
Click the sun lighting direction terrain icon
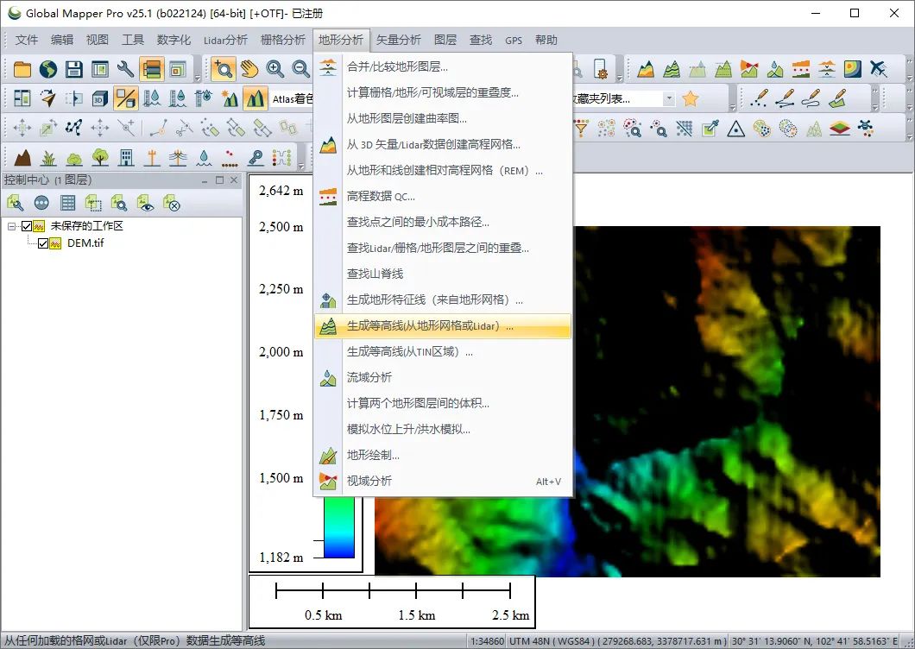(x=230, y=98)
